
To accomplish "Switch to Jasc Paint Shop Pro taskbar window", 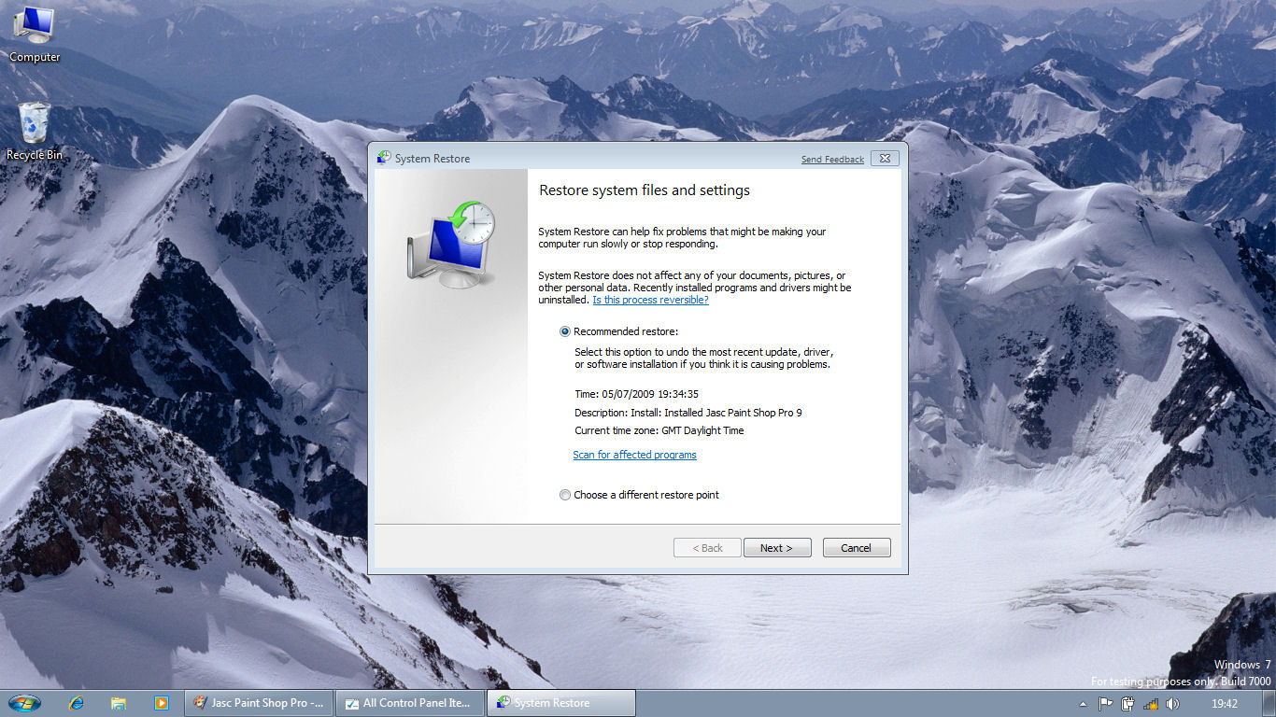I will tap(259, 703).
